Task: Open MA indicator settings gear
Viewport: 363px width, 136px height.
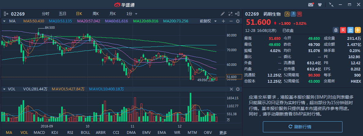Action: [238, 21]
